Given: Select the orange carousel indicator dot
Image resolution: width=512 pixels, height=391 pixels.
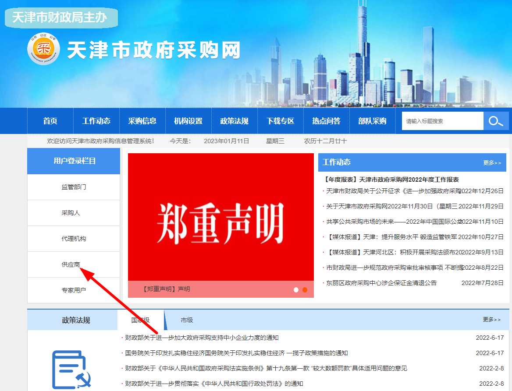Looking at the screenshot, I should click(x=305, y=290).
